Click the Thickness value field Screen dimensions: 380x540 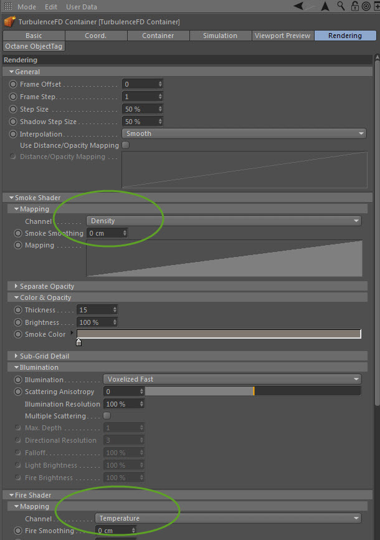click(97, 310)
